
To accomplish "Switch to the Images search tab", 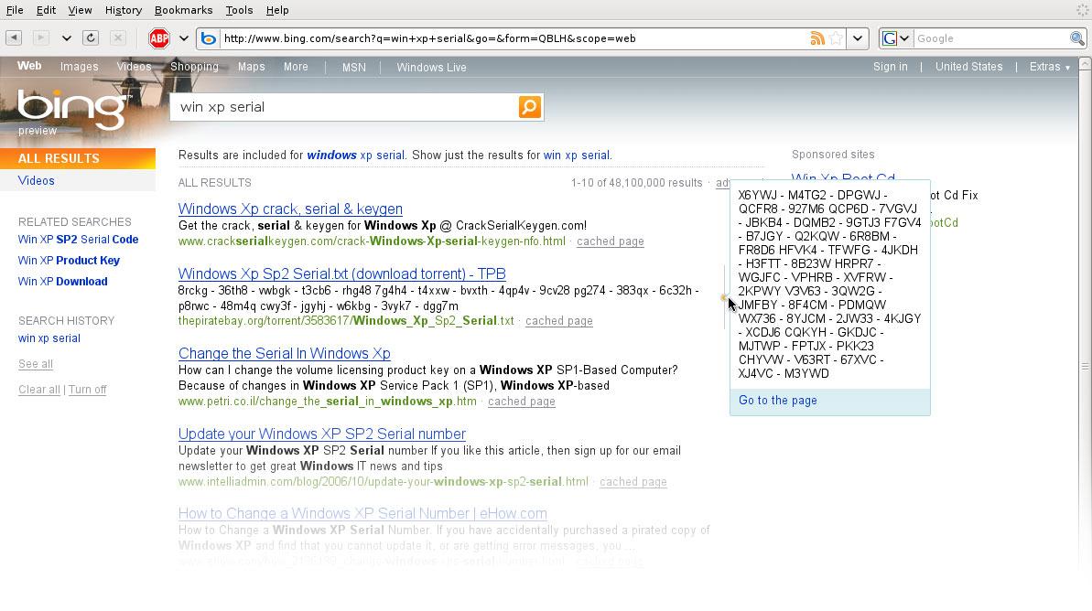I will click(79, 67).
